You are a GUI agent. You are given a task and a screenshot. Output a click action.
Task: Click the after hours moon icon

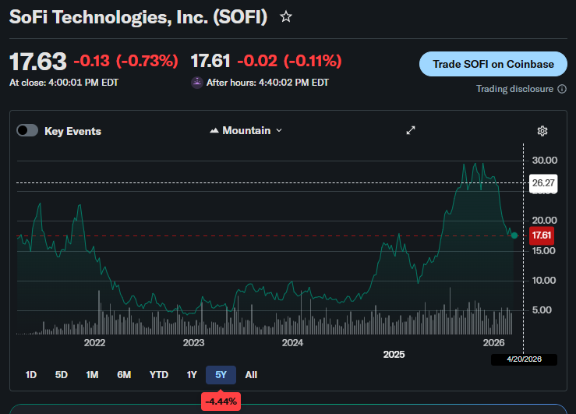pyautogui.click(x=197, y=83)
